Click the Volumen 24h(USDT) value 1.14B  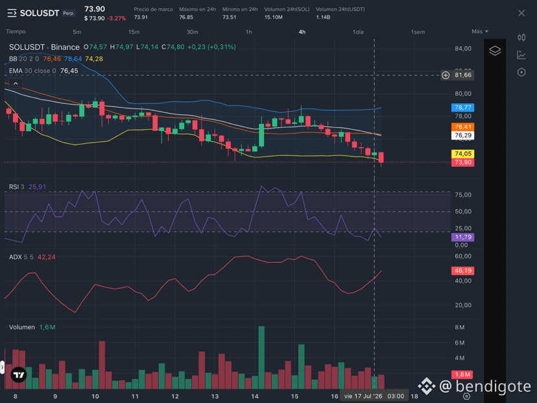(x=323, y=17)
